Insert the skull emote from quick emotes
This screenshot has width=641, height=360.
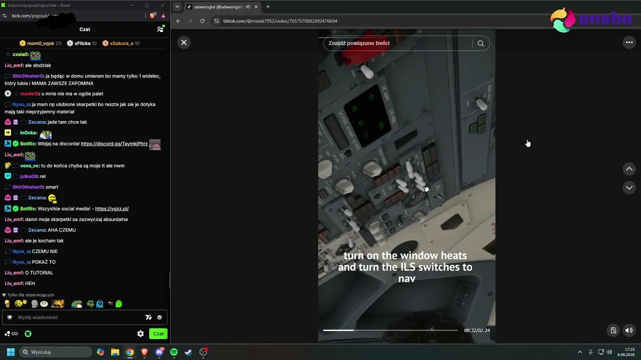[8, 303]
